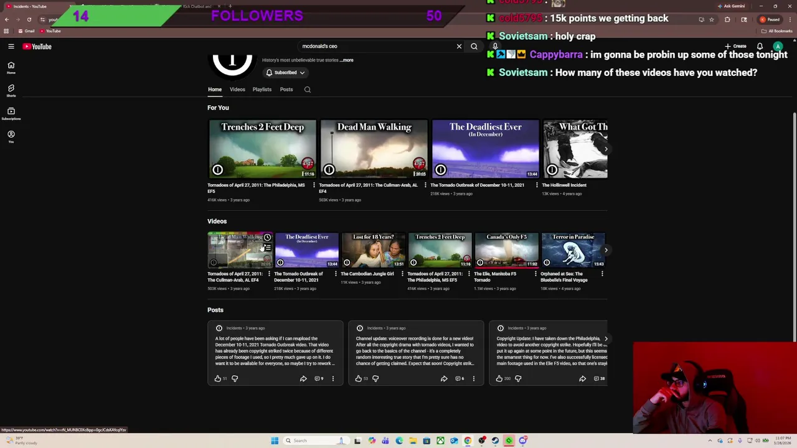Viewport: 797px width, 448px height.
Task: Dislike the Copyright Update post
Action: [518, 378]
